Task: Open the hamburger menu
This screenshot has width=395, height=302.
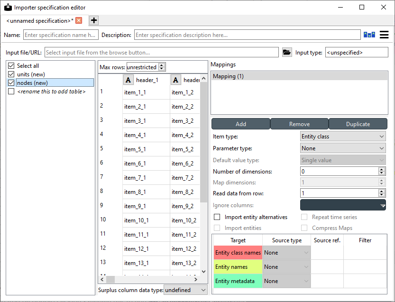Action: pos(384,35)
